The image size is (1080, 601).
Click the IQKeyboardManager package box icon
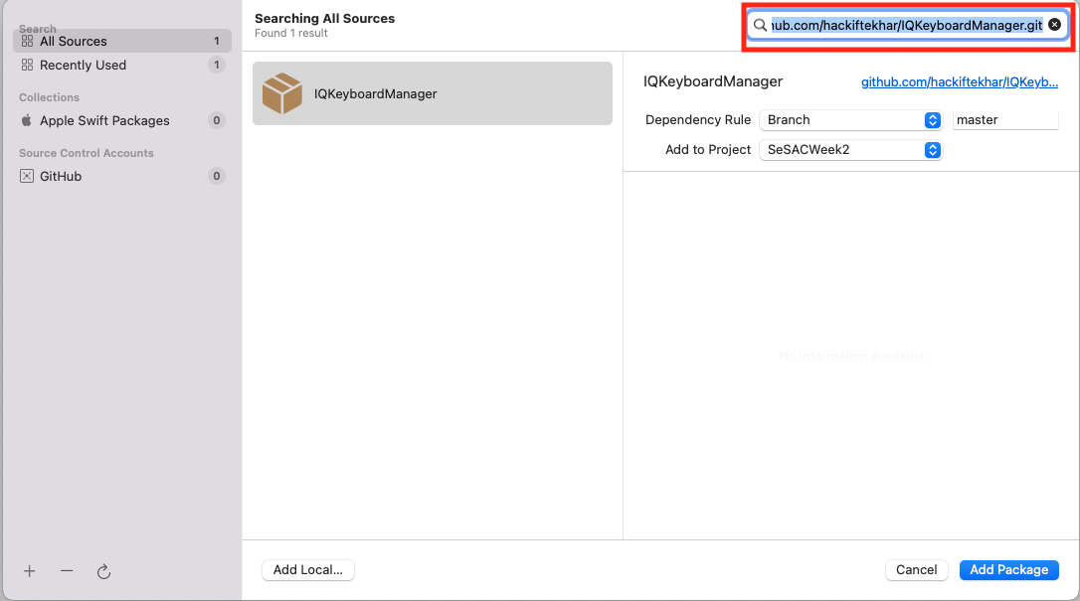point(282,93)
